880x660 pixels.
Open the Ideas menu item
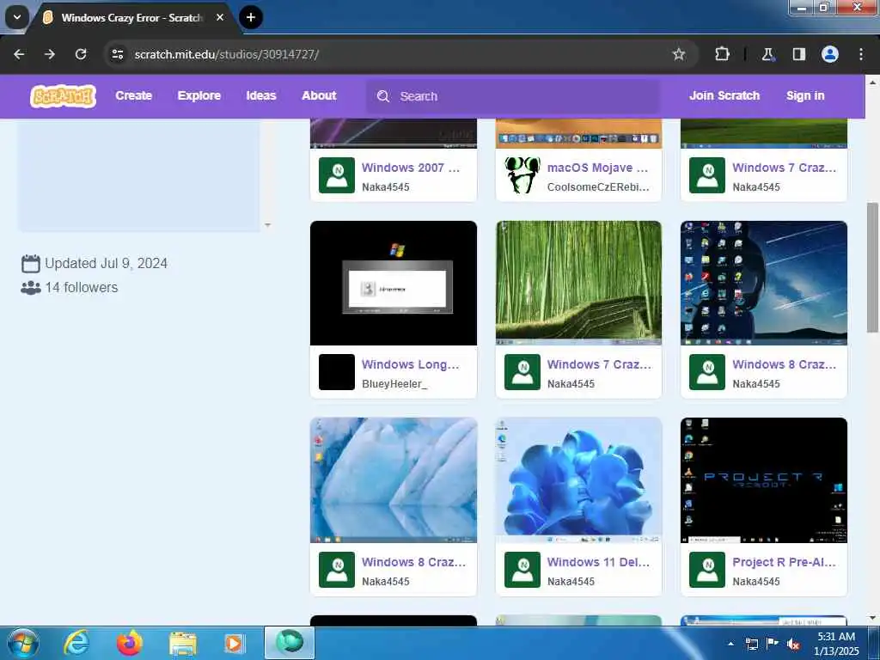(261, 96)
